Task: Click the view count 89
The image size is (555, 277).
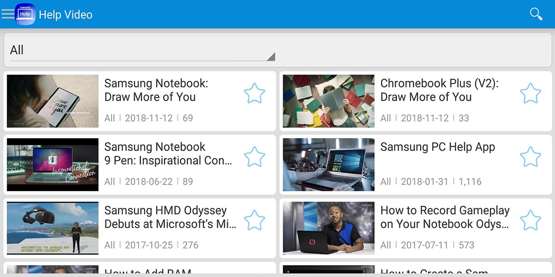Action: tap(188, 182)
